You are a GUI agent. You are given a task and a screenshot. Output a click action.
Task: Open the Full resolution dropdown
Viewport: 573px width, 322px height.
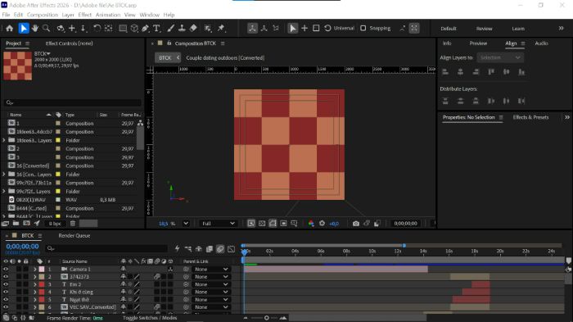(218, 223)
